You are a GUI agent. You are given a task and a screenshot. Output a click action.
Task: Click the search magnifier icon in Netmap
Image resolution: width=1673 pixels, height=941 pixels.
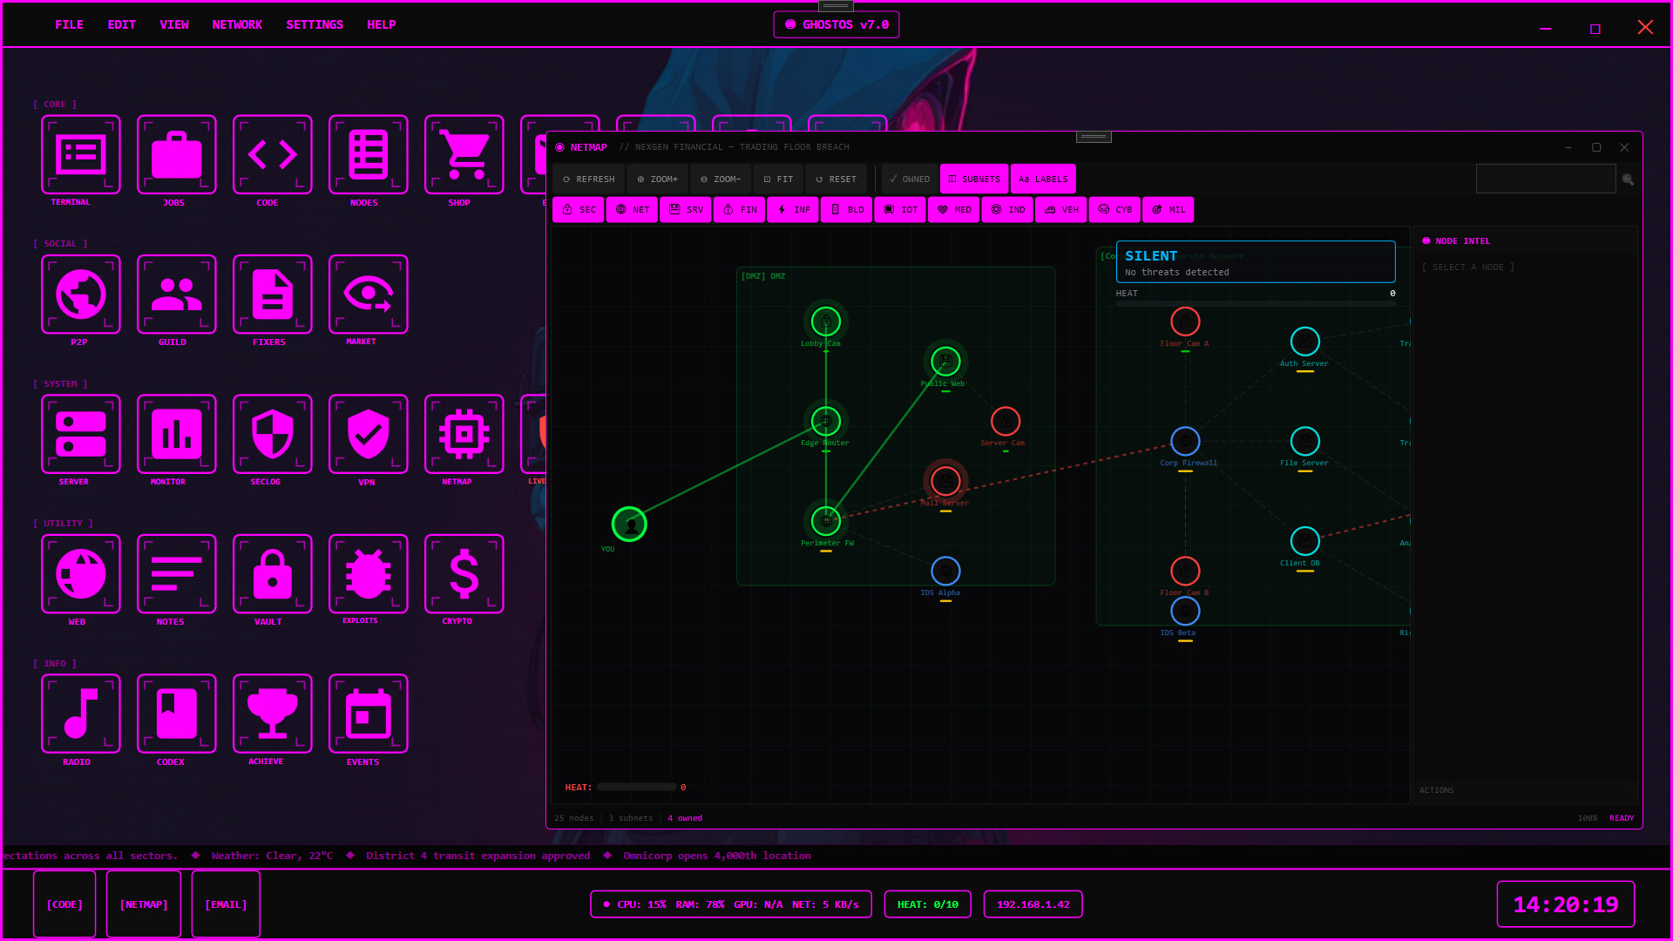click(1628, 179)
